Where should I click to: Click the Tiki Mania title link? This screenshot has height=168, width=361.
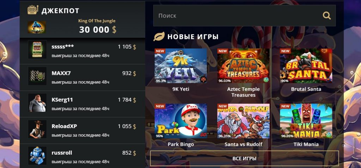pyautogui.click(x=306, y=144)
